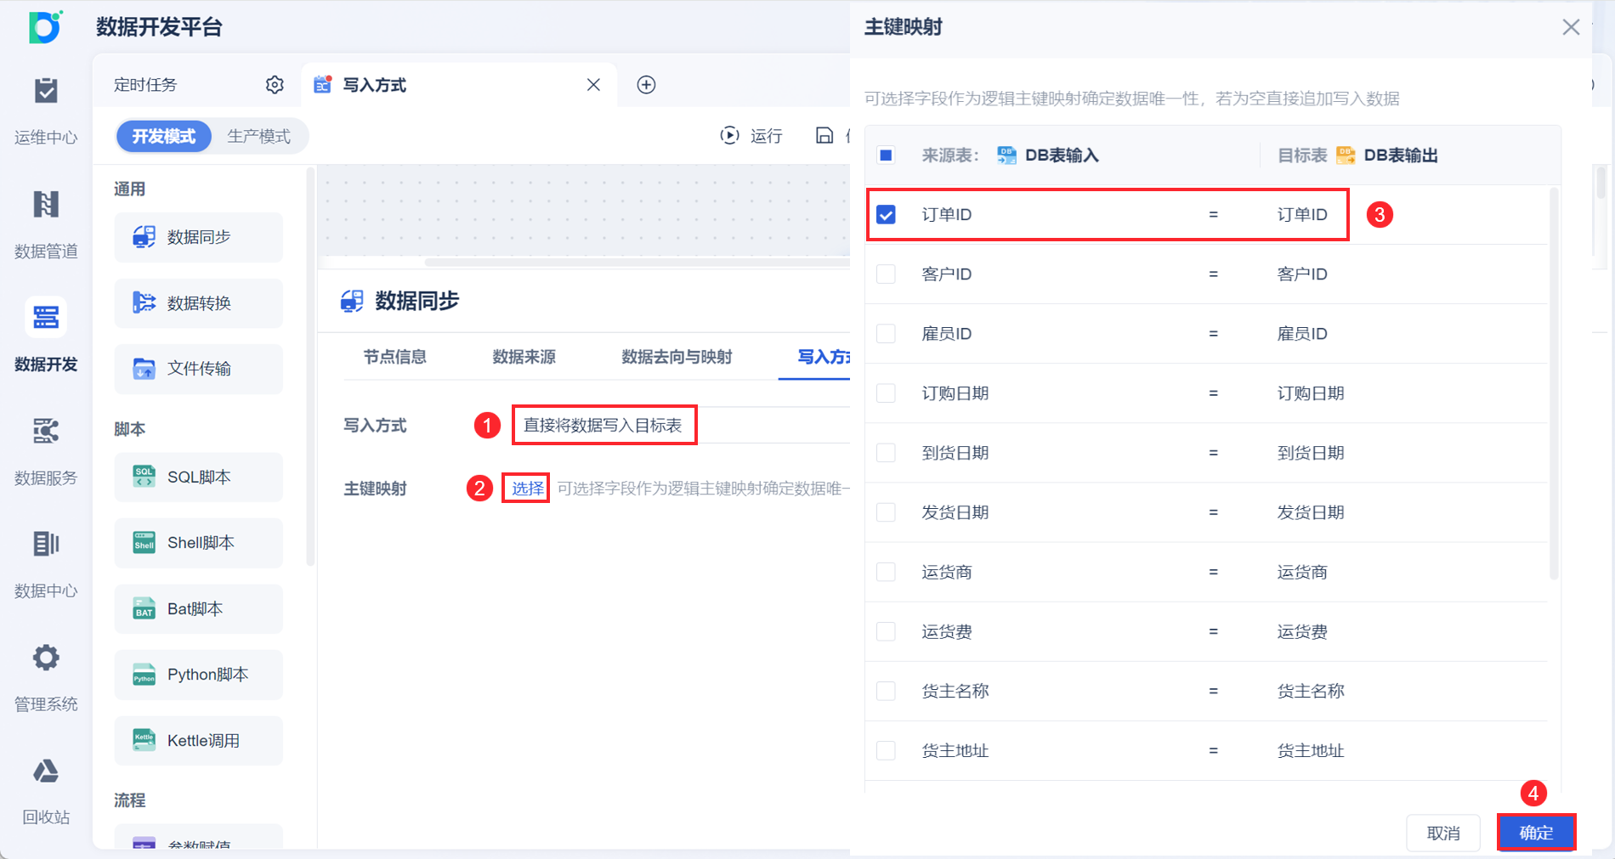This screenshot has width=1615, height=859.
Task: Click the node palette vertical scrollbar
Action: (310, 367)
